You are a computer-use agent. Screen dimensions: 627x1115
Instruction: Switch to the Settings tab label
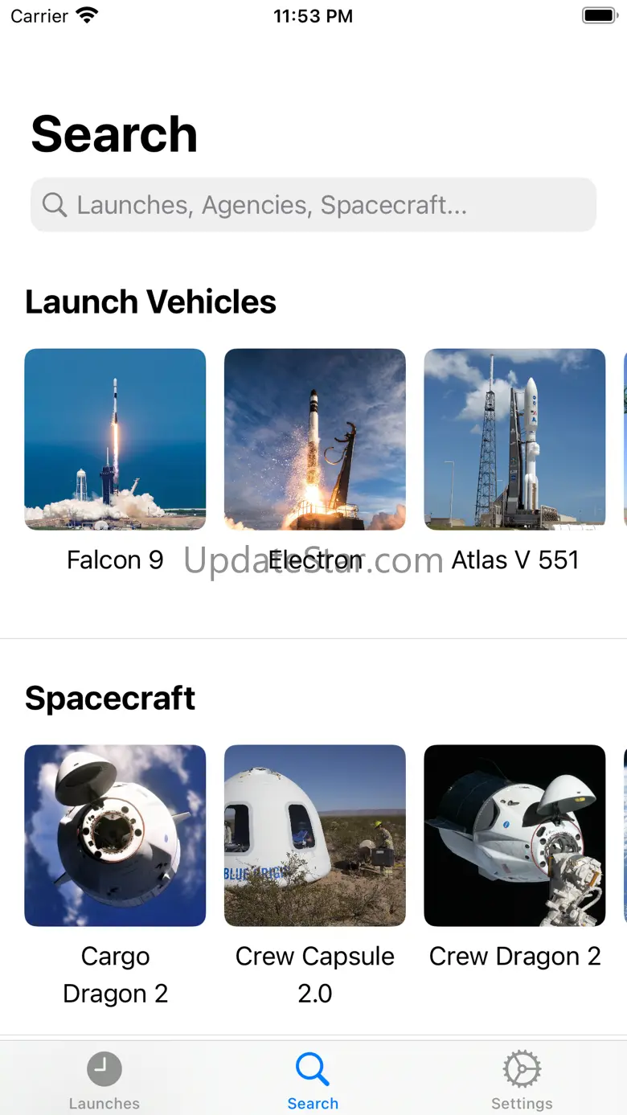[x=522, y=1104]
